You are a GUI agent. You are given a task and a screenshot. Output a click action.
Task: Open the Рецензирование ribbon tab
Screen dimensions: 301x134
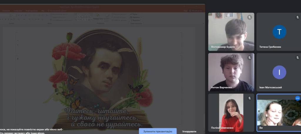[x=32, y=11]
